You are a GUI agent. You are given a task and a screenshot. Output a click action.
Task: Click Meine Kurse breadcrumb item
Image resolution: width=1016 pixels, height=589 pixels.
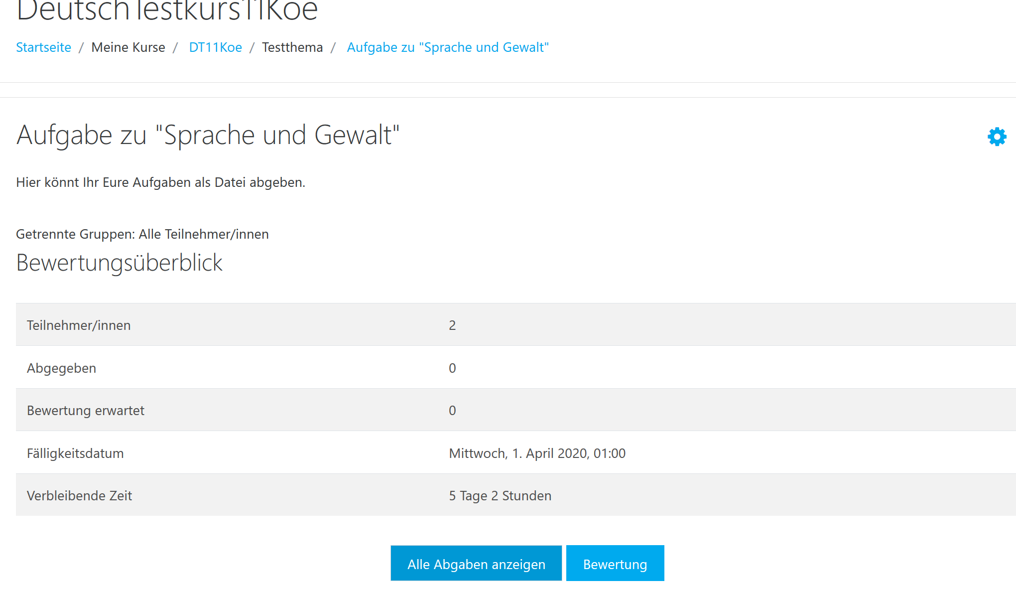128,47
